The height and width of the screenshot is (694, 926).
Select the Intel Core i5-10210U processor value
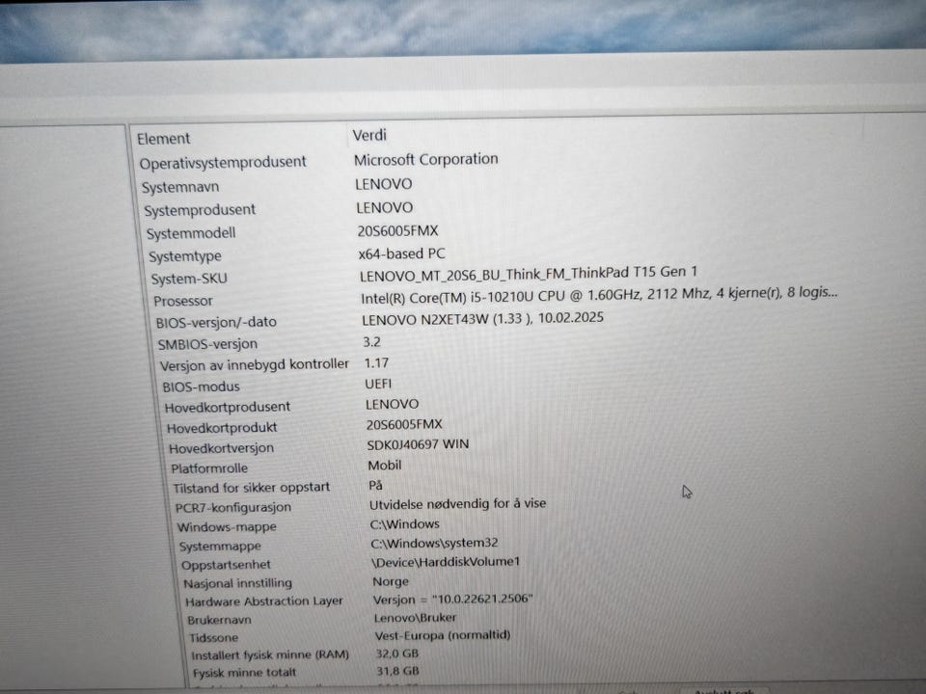[x=599, y=295]
